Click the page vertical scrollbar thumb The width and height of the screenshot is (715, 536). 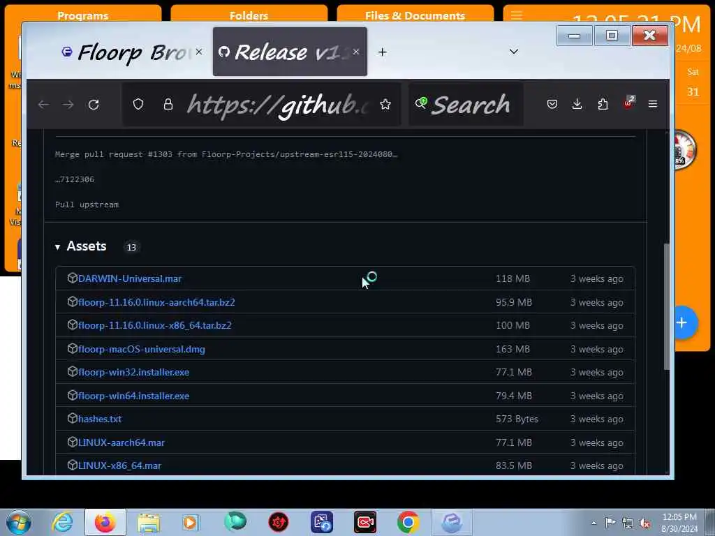pyautogui.click(x=667, y=306)
